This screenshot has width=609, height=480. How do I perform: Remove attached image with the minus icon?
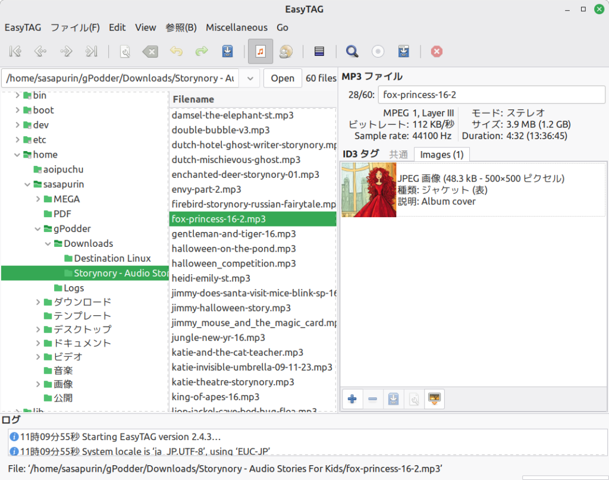click(373, 399)
